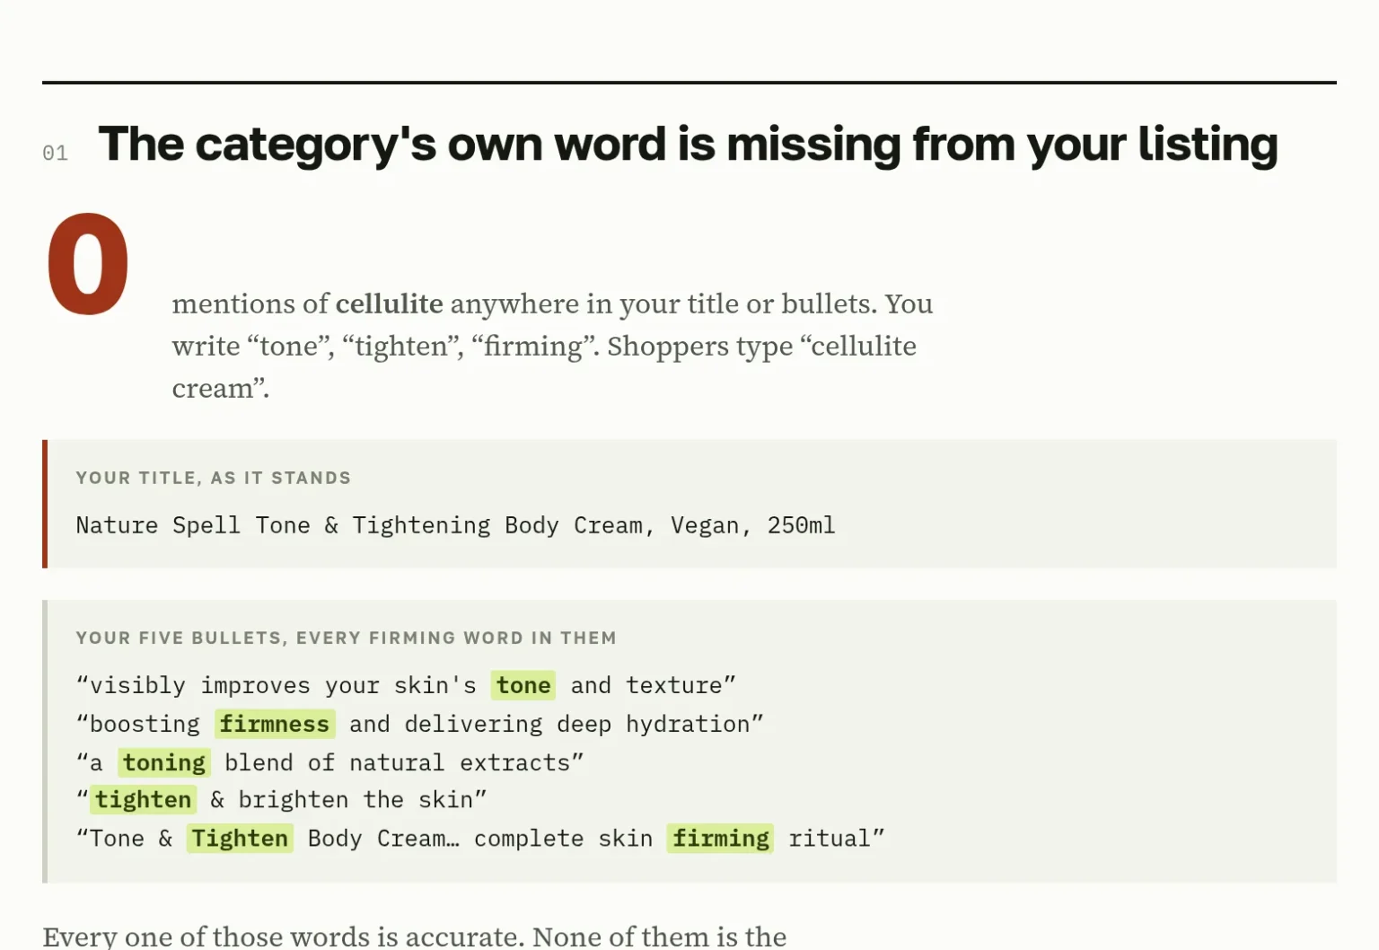
Task: Click the label "YOUR TITLE, AS IT STANDS"
Action: (214, 478)
